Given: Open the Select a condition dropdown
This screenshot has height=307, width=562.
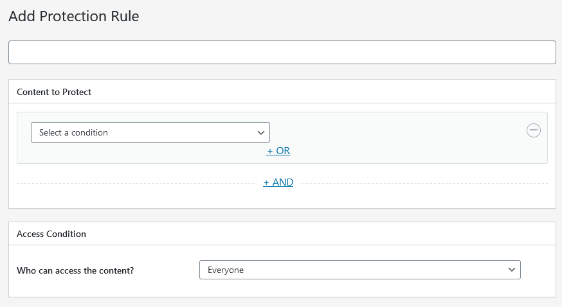Looking at the screenshot, I should 150,132.
